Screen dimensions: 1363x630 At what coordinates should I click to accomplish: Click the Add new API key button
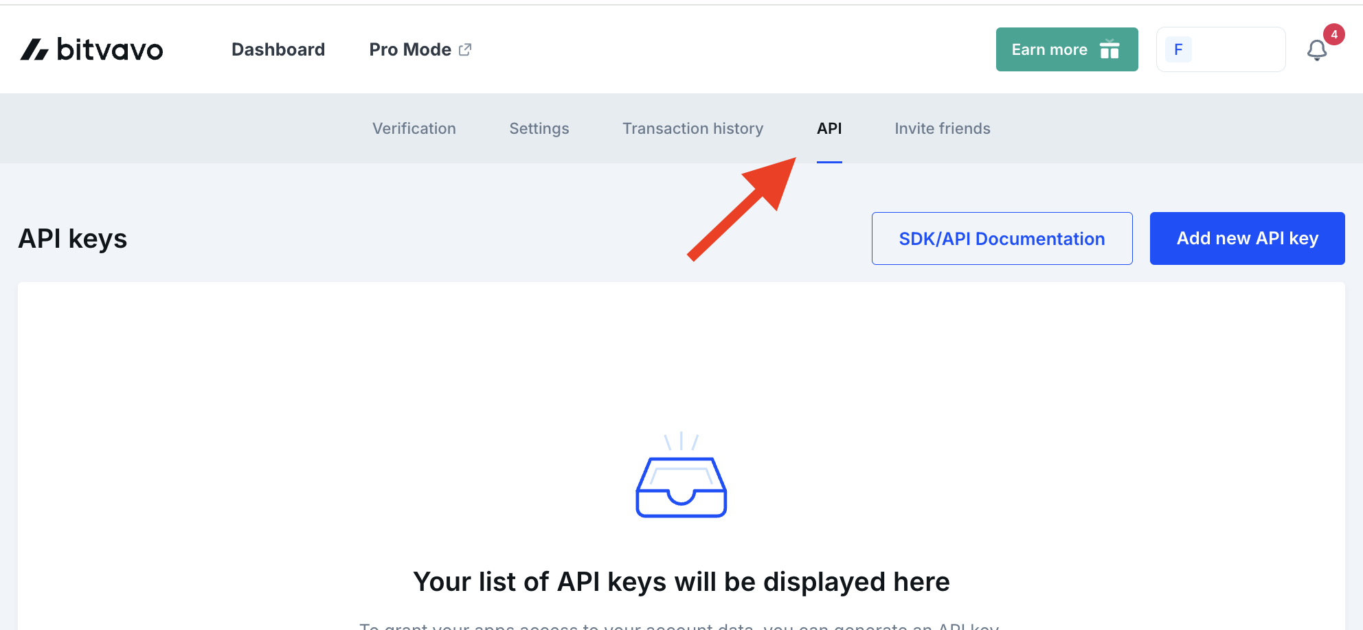[1247, 238]
